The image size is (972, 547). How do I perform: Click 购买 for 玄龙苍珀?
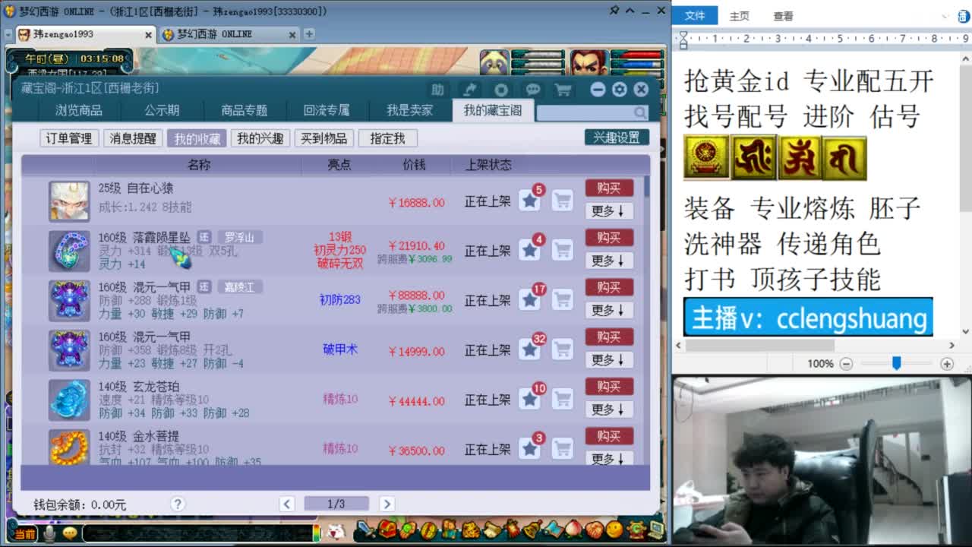point(609,386)
